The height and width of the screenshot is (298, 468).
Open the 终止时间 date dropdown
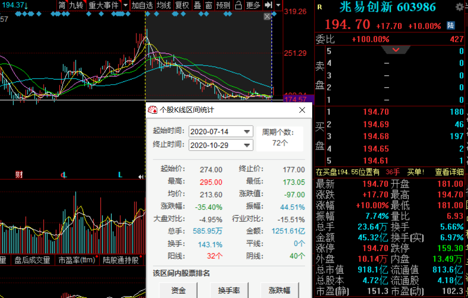(x=247, y=145)
